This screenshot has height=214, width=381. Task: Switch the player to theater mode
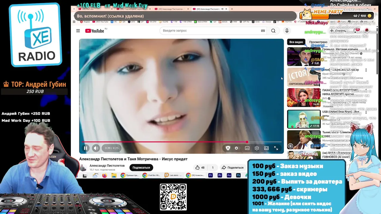266,148
